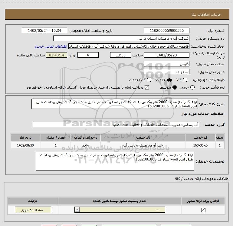
Task: Click the need date cell 1402/08/30
Action: [25, 145]
